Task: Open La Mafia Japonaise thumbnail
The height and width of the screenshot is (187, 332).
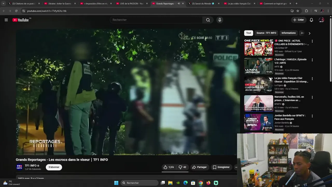Action: click(x=259, y=66)
